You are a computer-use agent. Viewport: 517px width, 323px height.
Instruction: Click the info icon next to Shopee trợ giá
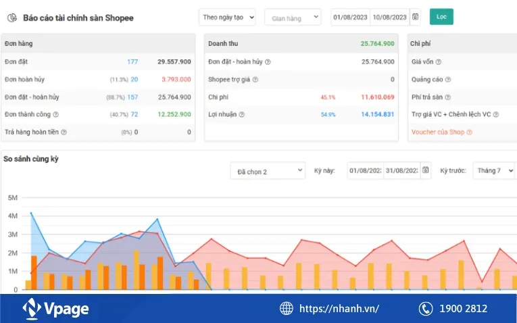(x=255, y=80)
